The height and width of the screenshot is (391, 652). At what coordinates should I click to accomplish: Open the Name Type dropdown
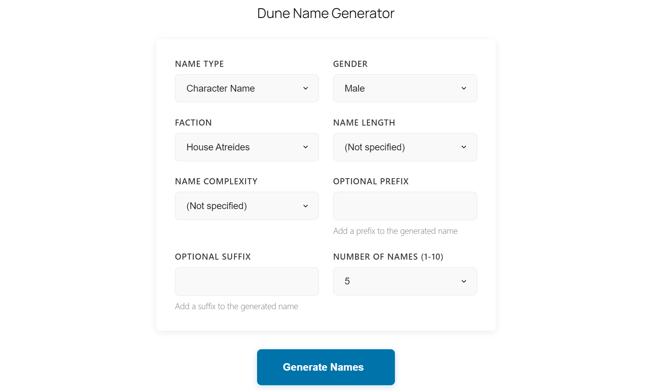click(x=247, y=88)
